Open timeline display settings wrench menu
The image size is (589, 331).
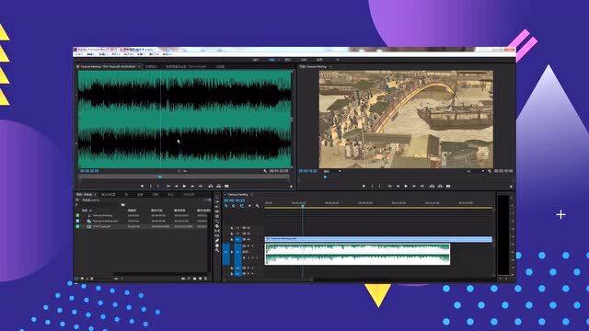click(x=258, y=206)
